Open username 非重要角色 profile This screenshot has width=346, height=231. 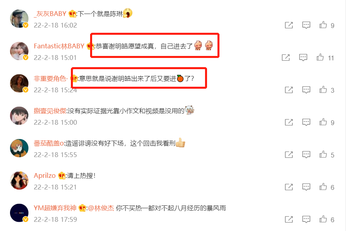tap(50, 78)
